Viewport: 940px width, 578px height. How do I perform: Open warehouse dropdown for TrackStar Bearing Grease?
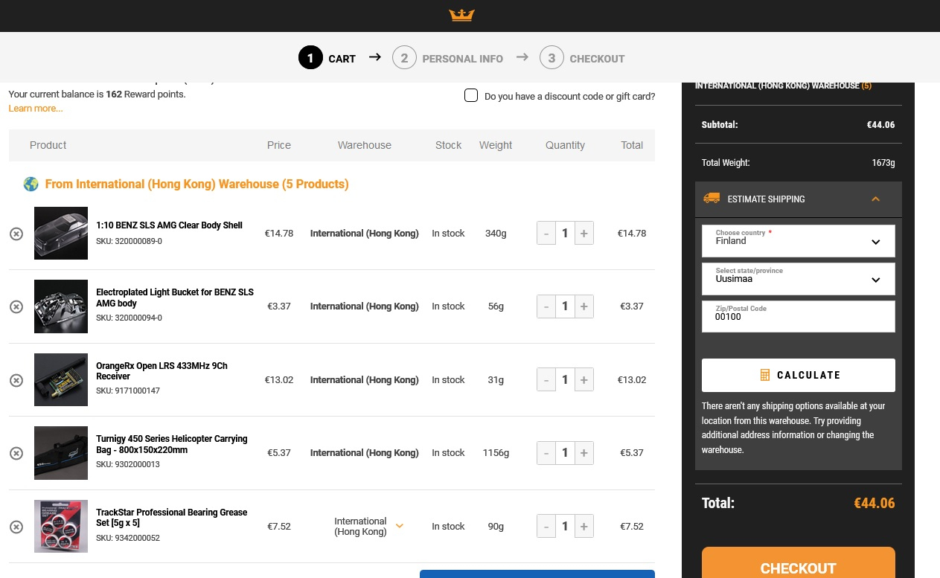(400, 526)
